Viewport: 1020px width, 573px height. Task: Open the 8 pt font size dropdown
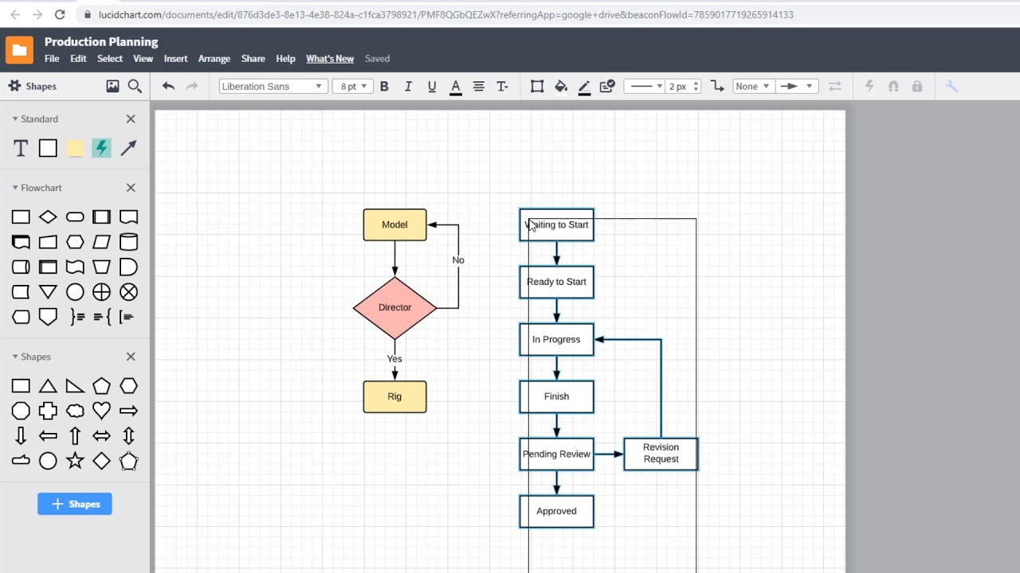[352, 86]
